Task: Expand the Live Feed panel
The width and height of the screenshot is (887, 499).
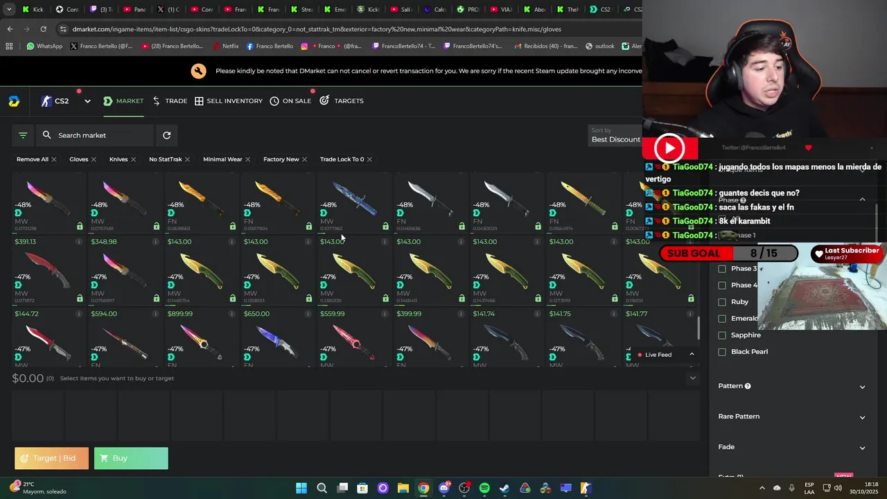Action: click(x=692, y=355)
